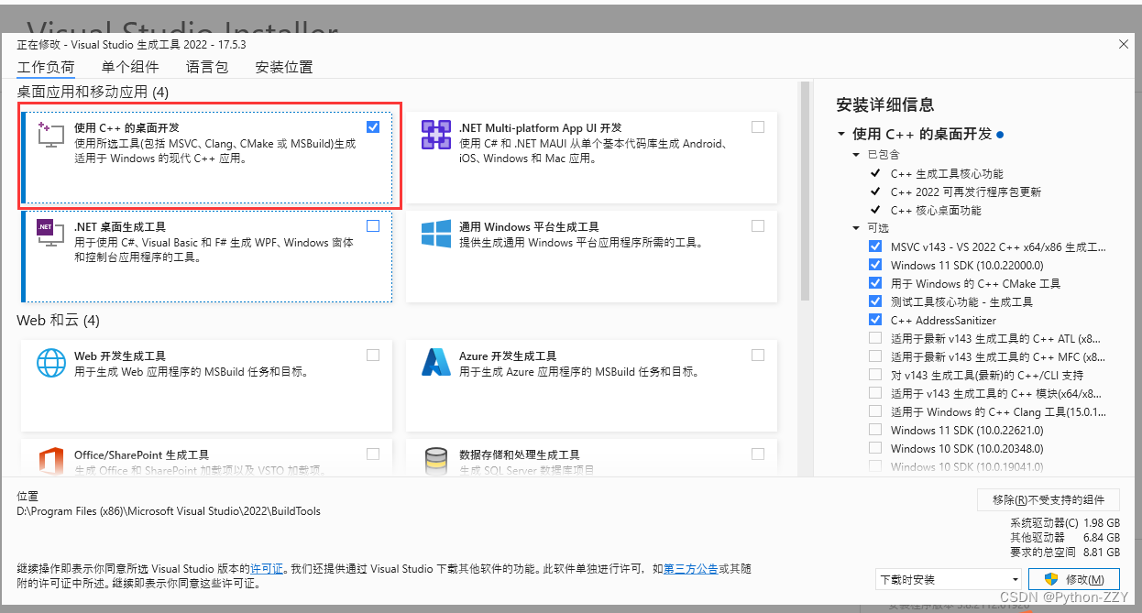Click the .NET Multi-platform App UI icon
This screenshot has height=613, width=1142.
point(435,135)
